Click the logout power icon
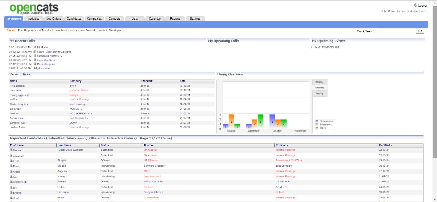Screen dimensions: 437x202 [x=416, y=5]
